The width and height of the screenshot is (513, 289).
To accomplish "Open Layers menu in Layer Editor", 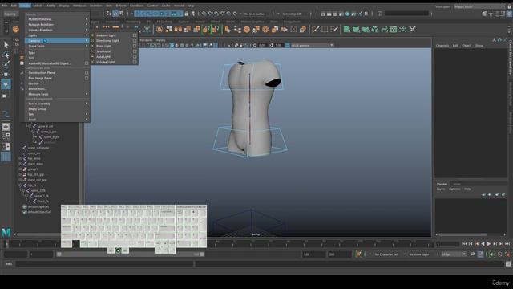I will click(x=441, y=189).
